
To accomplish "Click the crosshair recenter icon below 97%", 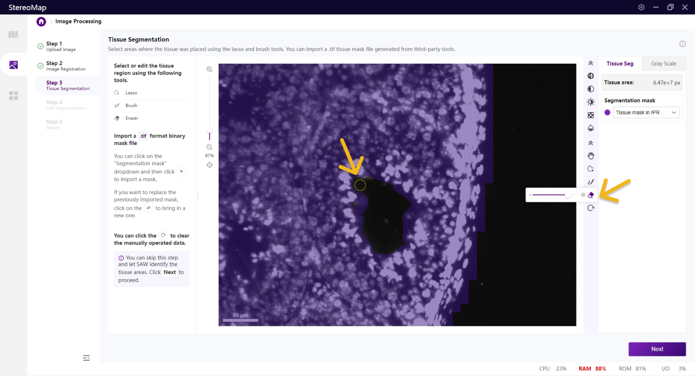I will click(x=210, y=165).
